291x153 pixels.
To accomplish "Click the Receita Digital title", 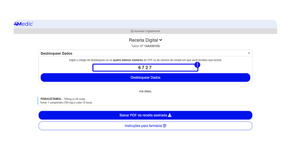I will [x=143, y=40].
